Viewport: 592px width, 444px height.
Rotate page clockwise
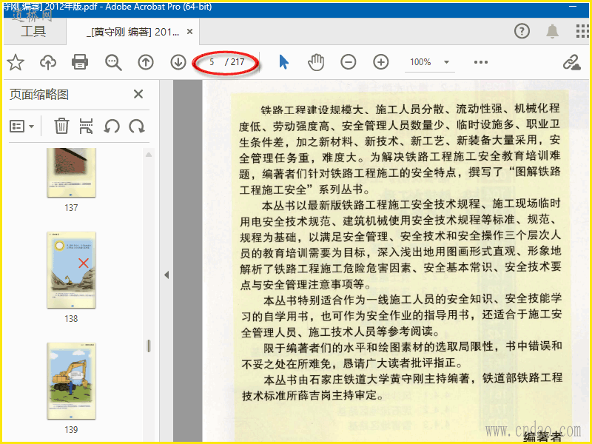tap(137, 126)
